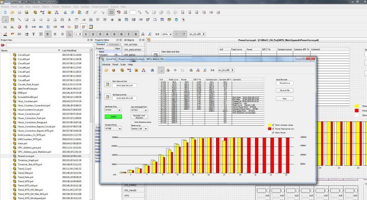The width and height of the screenshot is (367, 200).
Task: Open the en_US language selector in QuickTest
Action: click(226, 70)
